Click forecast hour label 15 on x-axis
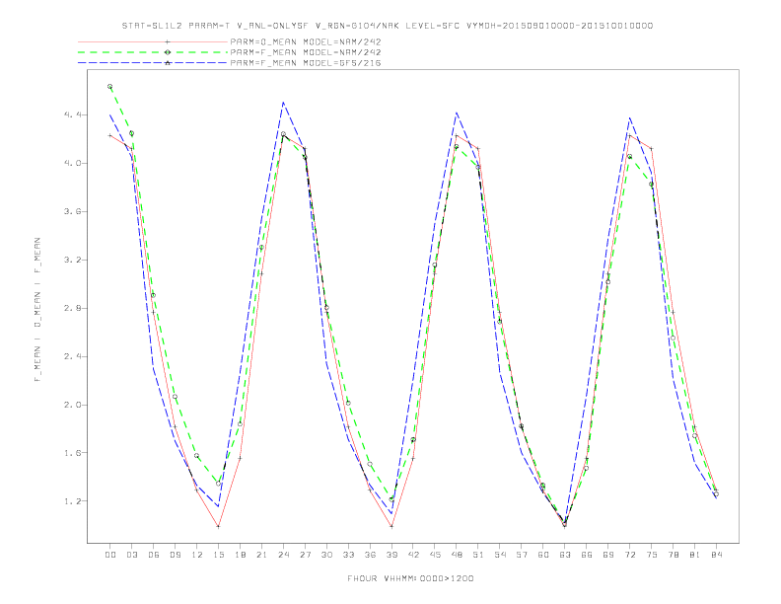 point(218,555)
